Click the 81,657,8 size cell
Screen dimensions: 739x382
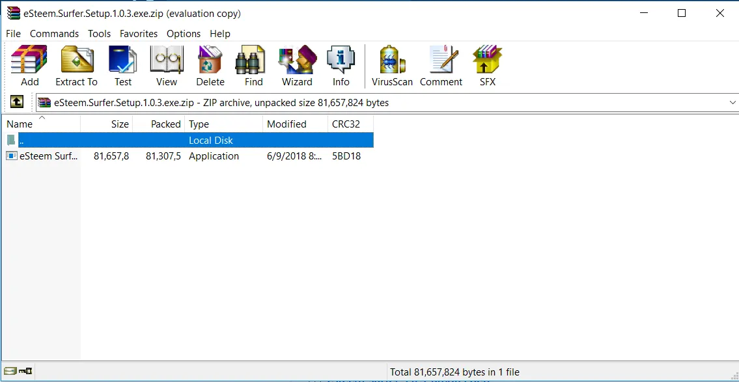pos(111,156)
